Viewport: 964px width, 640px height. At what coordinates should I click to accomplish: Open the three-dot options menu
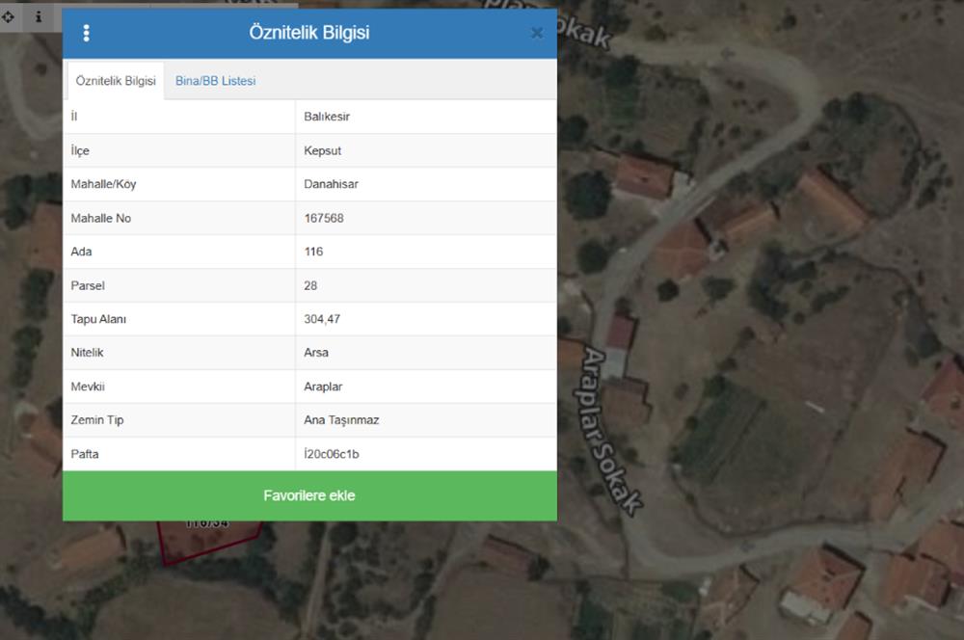pos(86,33)
